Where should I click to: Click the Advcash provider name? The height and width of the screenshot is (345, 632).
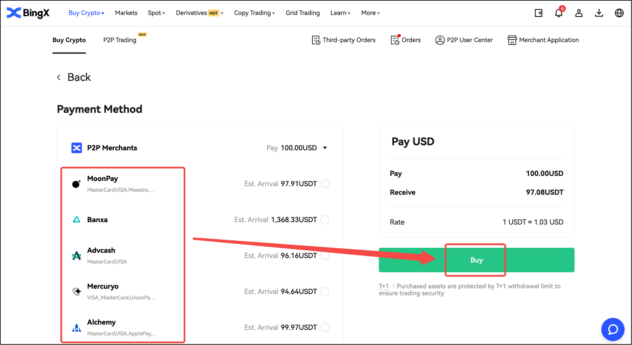coord(101,251)
